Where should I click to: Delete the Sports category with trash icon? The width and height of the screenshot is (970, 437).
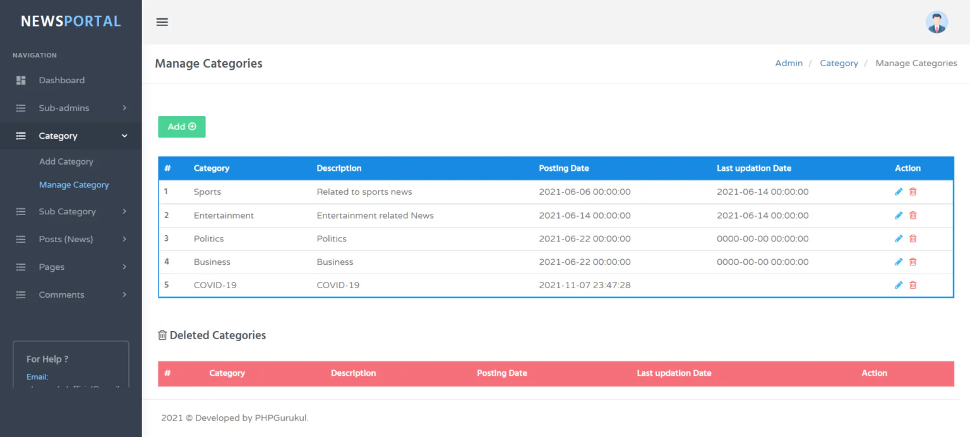[913, 192]
